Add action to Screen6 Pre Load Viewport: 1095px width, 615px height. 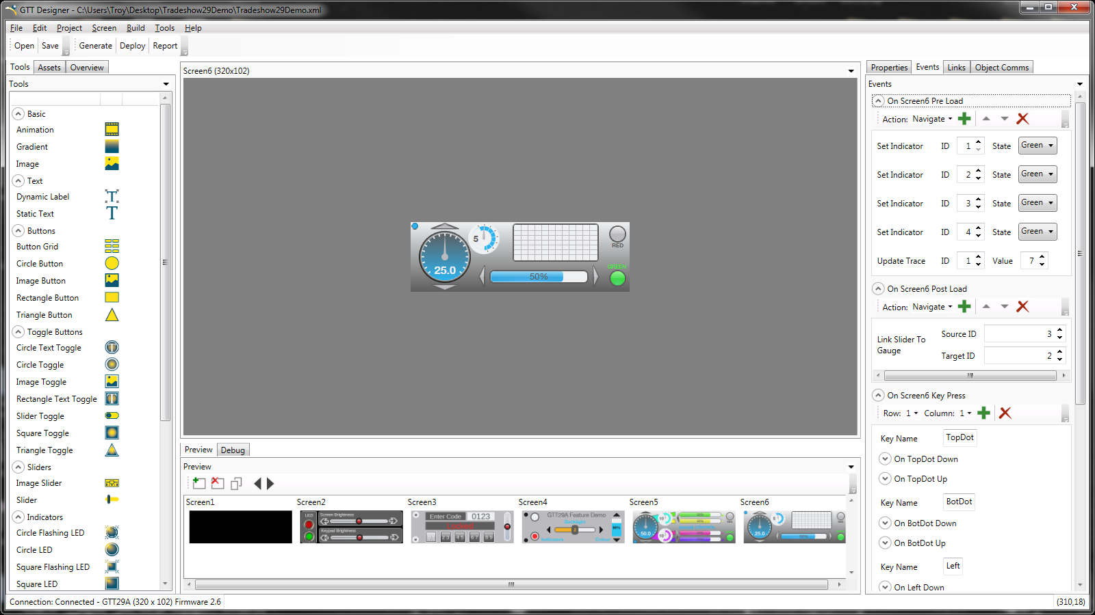(x=964, y=119)
